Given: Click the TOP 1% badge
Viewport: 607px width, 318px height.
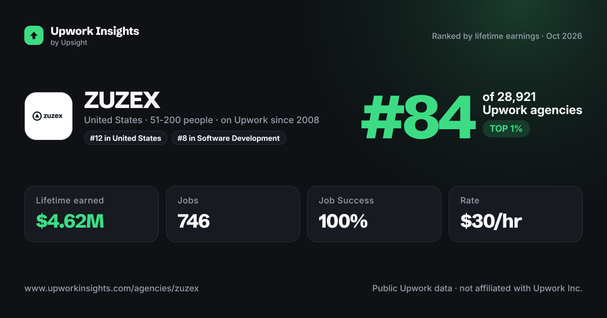Looking at the screenshot, I should click(x=506, y=129).
